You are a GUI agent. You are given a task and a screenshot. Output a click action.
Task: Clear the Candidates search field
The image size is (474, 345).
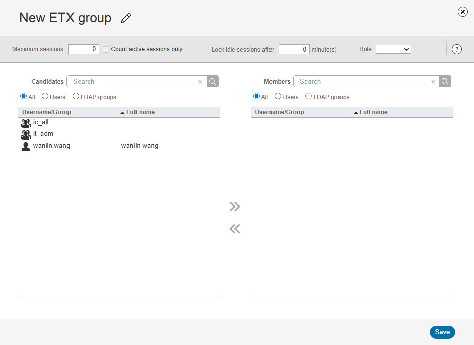(x=200, y=82)
